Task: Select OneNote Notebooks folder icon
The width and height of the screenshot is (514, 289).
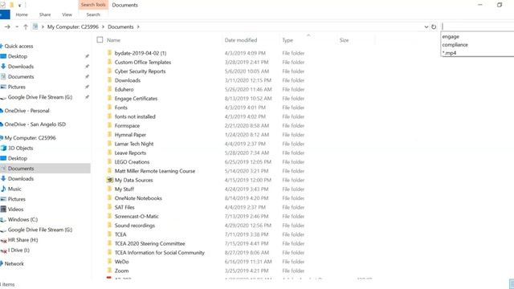Action: pos(109,198)
